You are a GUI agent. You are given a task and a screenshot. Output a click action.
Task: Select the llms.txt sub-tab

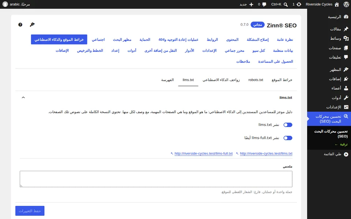coord(188,80)
